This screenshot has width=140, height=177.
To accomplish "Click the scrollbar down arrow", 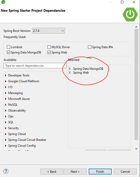I will click(x=136, y=149).
